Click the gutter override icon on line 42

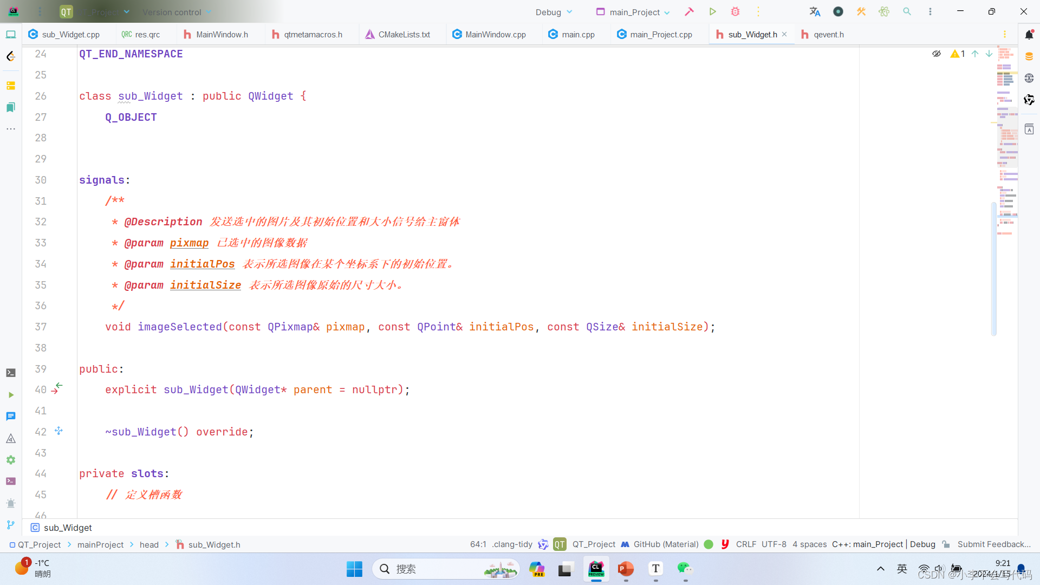pyautogui.click(x=58, y=431)
